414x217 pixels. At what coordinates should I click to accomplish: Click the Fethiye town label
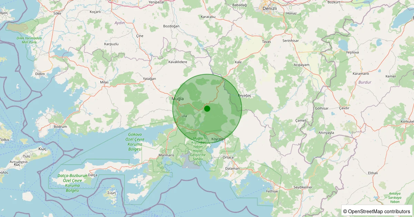pos(272,191)
